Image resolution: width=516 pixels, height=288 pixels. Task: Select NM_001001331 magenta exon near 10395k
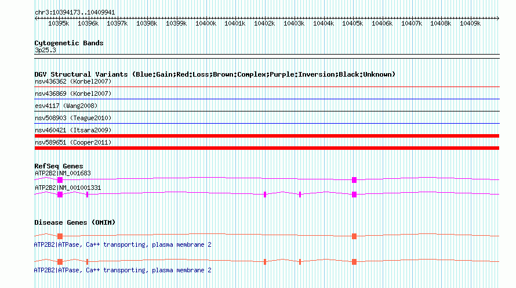(60, 195)
